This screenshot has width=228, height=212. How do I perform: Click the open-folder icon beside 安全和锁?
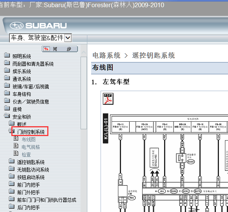pyautogui.click(x=7, y=116)
